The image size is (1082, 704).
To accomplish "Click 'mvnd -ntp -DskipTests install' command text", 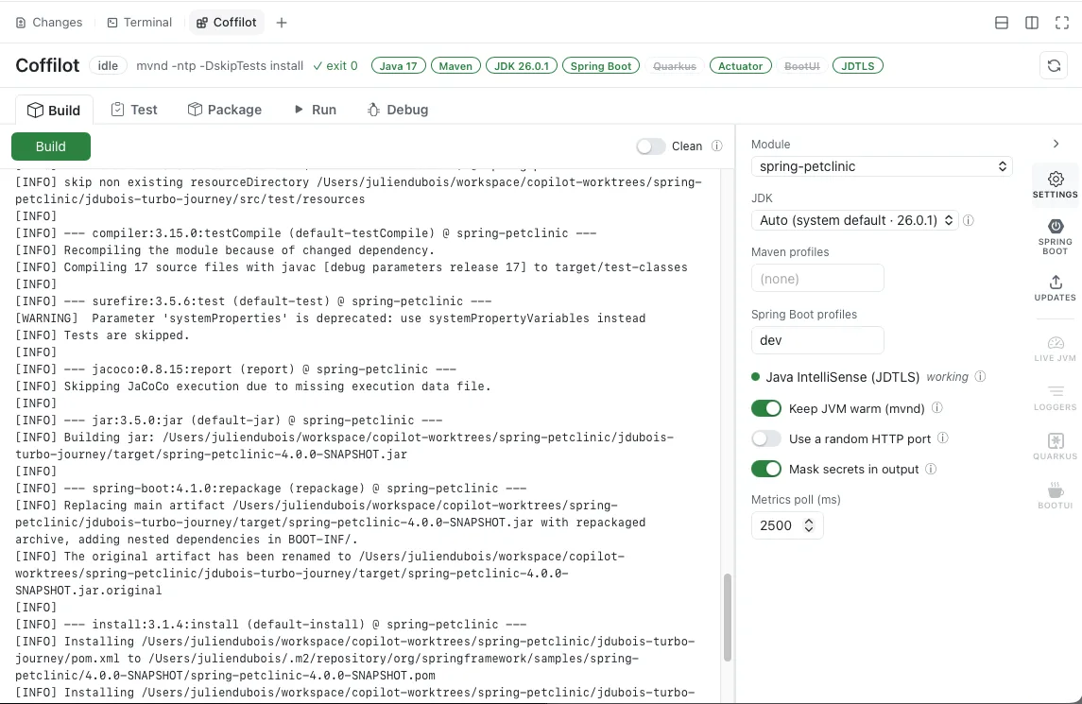I will (219, 65).
